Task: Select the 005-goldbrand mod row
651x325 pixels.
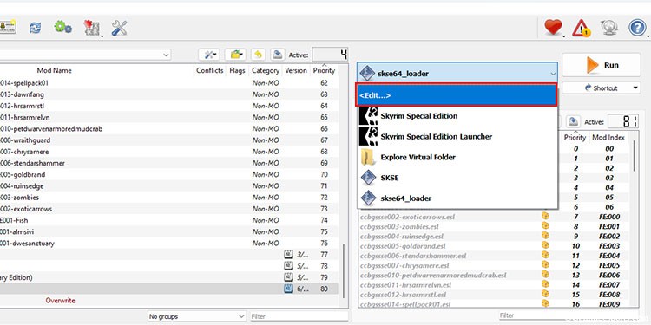Action: [x=169, y=174]
